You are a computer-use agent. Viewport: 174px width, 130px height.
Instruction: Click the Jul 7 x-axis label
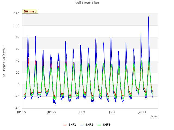point(112,112)
